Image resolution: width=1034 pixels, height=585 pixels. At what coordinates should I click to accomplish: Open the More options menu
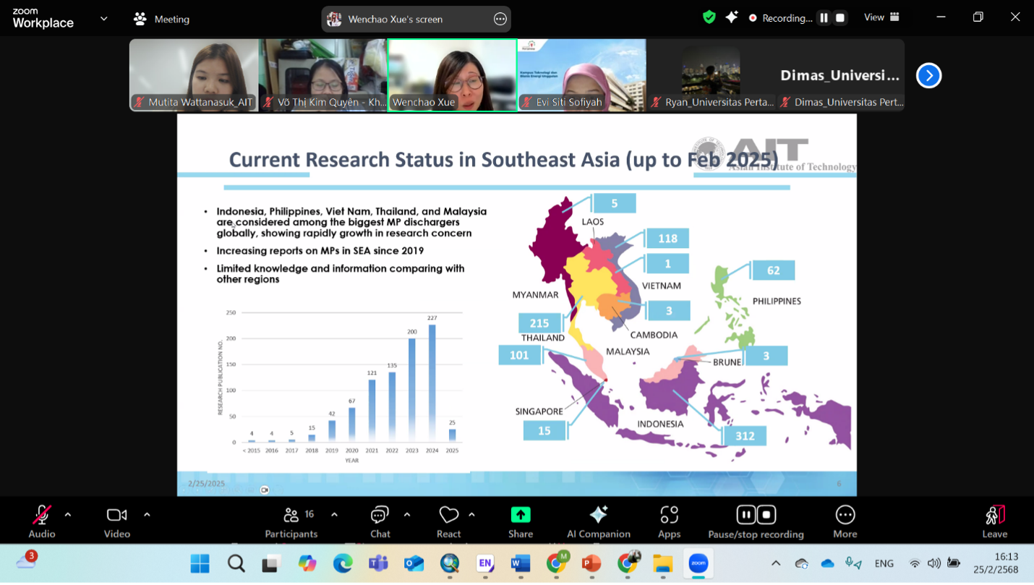[845, 521]
